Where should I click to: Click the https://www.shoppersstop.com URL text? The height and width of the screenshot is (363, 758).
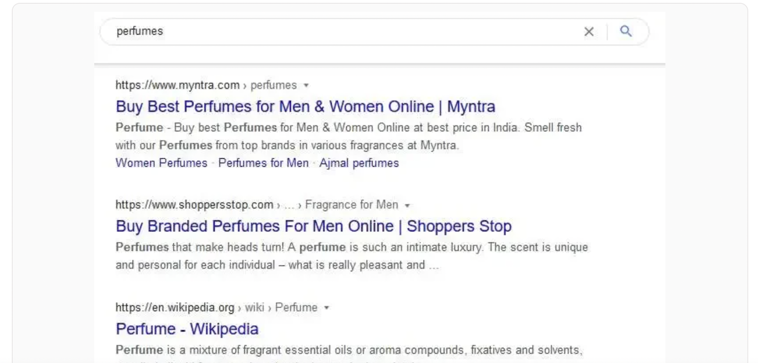[x=194, y=205]
